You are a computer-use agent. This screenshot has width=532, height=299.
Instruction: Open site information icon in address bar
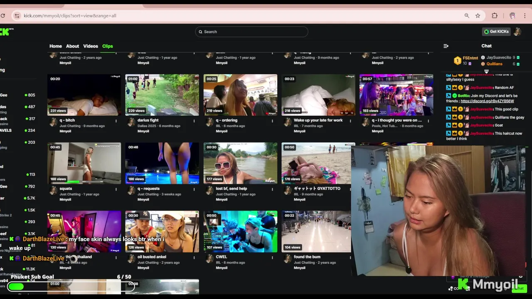click(x=17, y=16)
